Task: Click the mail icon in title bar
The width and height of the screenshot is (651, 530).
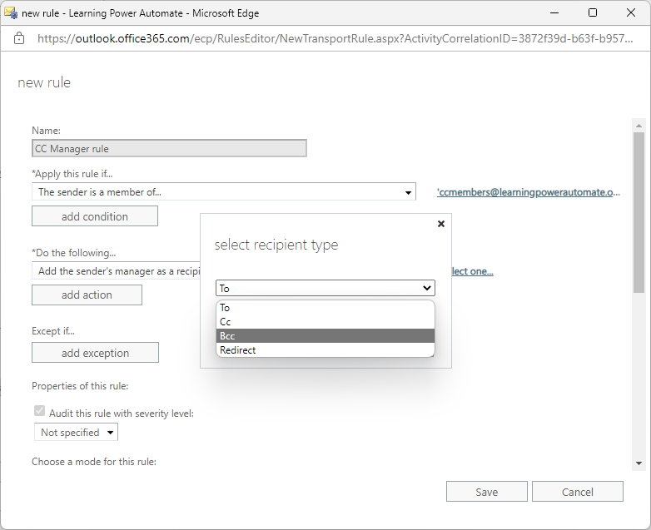Action: (x=11, y=12)
